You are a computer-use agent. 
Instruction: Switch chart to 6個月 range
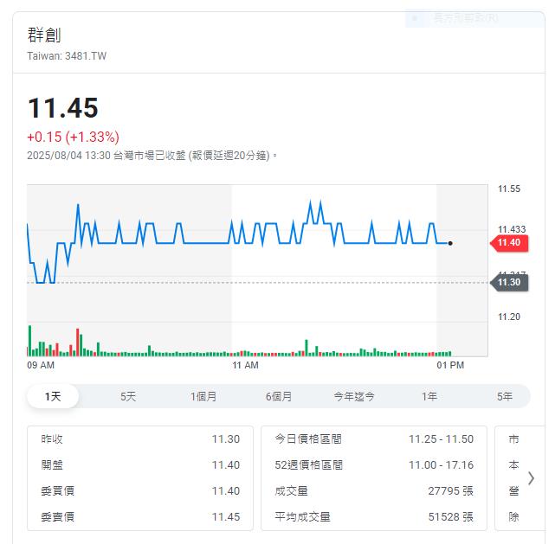click(x=279, y=396)
